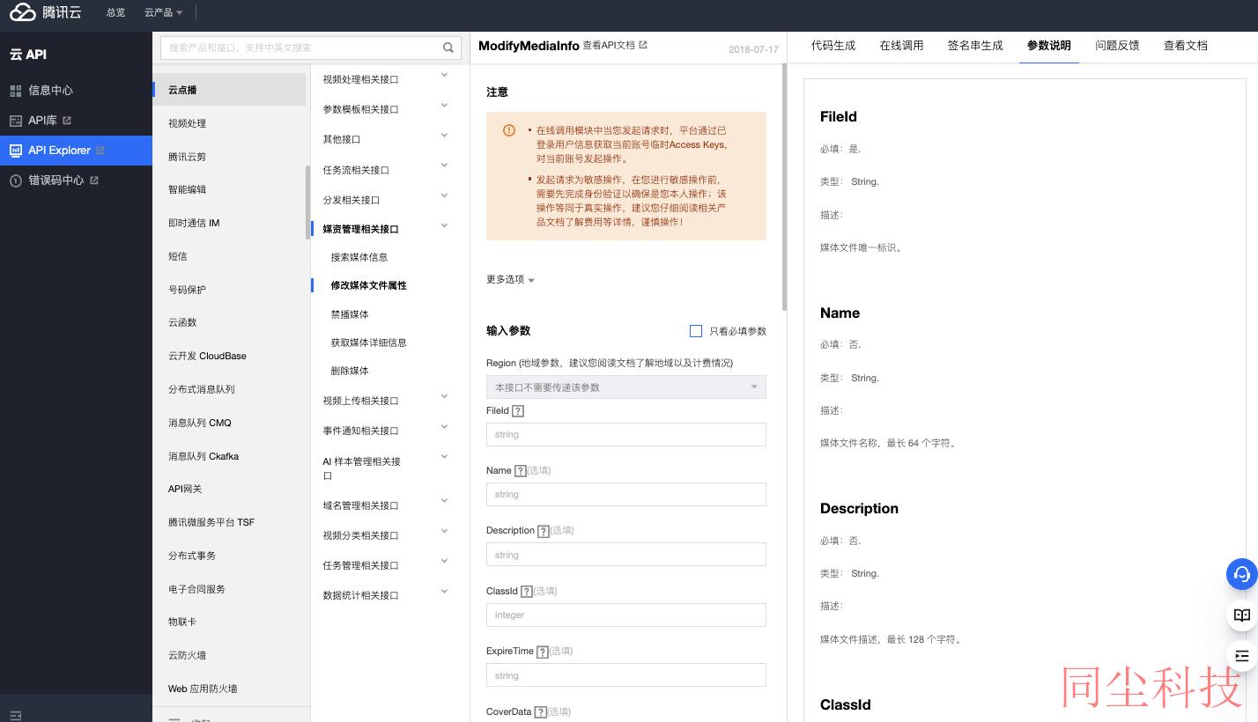This screenshot has width=1258, height=722.
Task: Switch to the 问题反馈 tab
Action: tap(1117, 45)
